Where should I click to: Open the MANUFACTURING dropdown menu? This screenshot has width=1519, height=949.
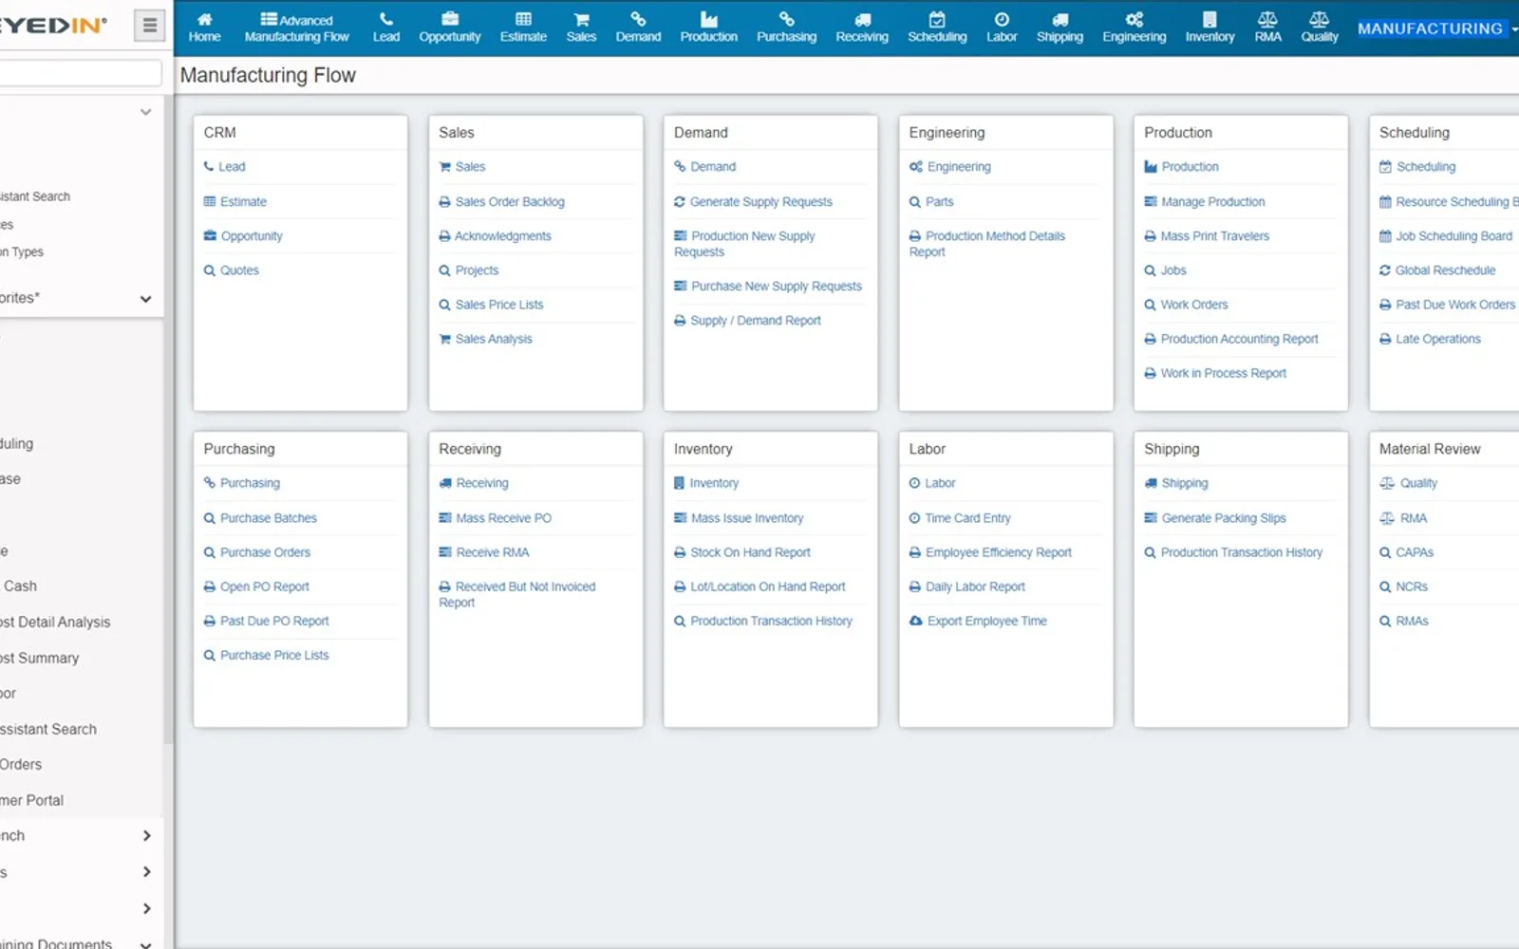tap(1436, 28)
